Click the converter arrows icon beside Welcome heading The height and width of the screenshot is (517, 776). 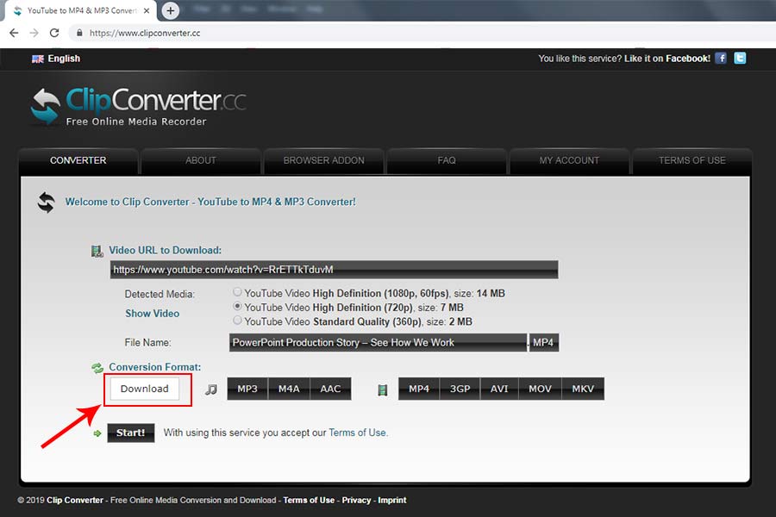coord(46,202)
